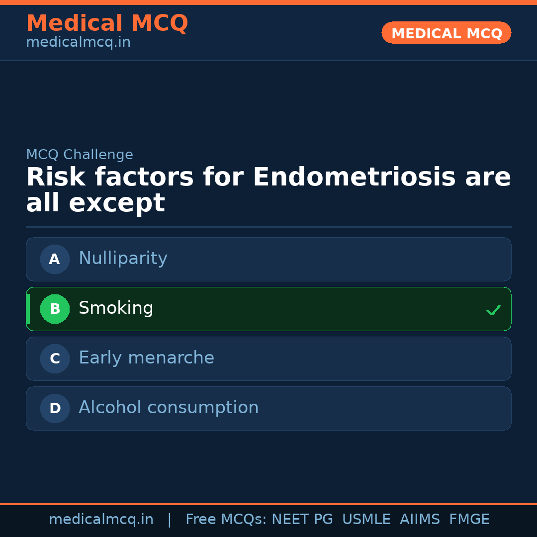Open the medicalmcq.in link in footer
Image resolution: width=537 pixels, height=537 pixels.
pos(101,520)
